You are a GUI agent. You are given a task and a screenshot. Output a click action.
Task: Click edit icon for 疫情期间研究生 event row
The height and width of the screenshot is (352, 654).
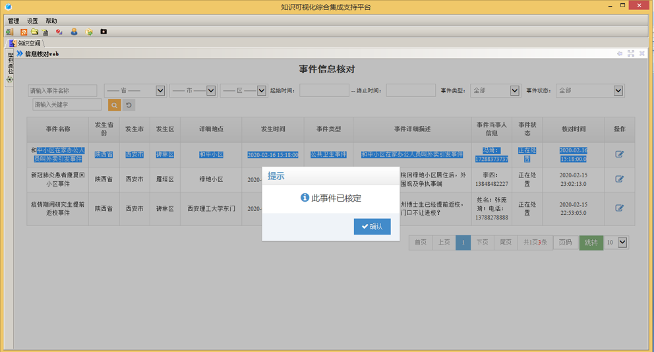point(619,208)
